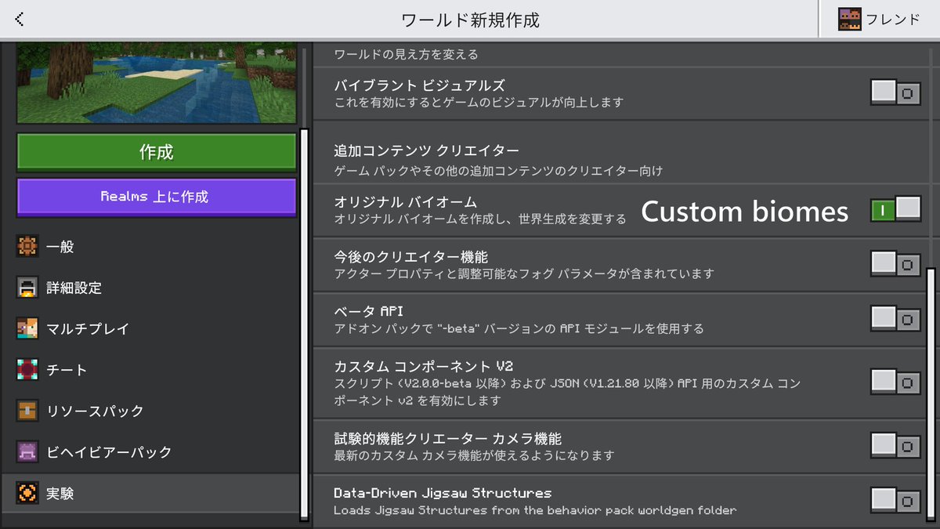940x529 pixels.
Task: Click the Realms 上に作成 button
Action: tap(157, 197)
